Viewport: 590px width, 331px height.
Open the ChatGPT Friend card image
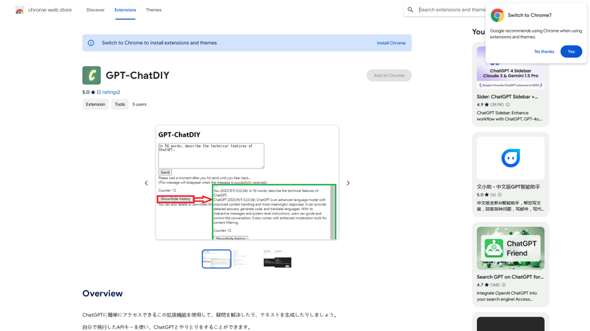click(511, 248)
